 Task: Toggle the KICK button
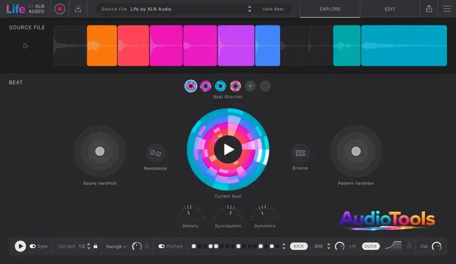(298, 246)
